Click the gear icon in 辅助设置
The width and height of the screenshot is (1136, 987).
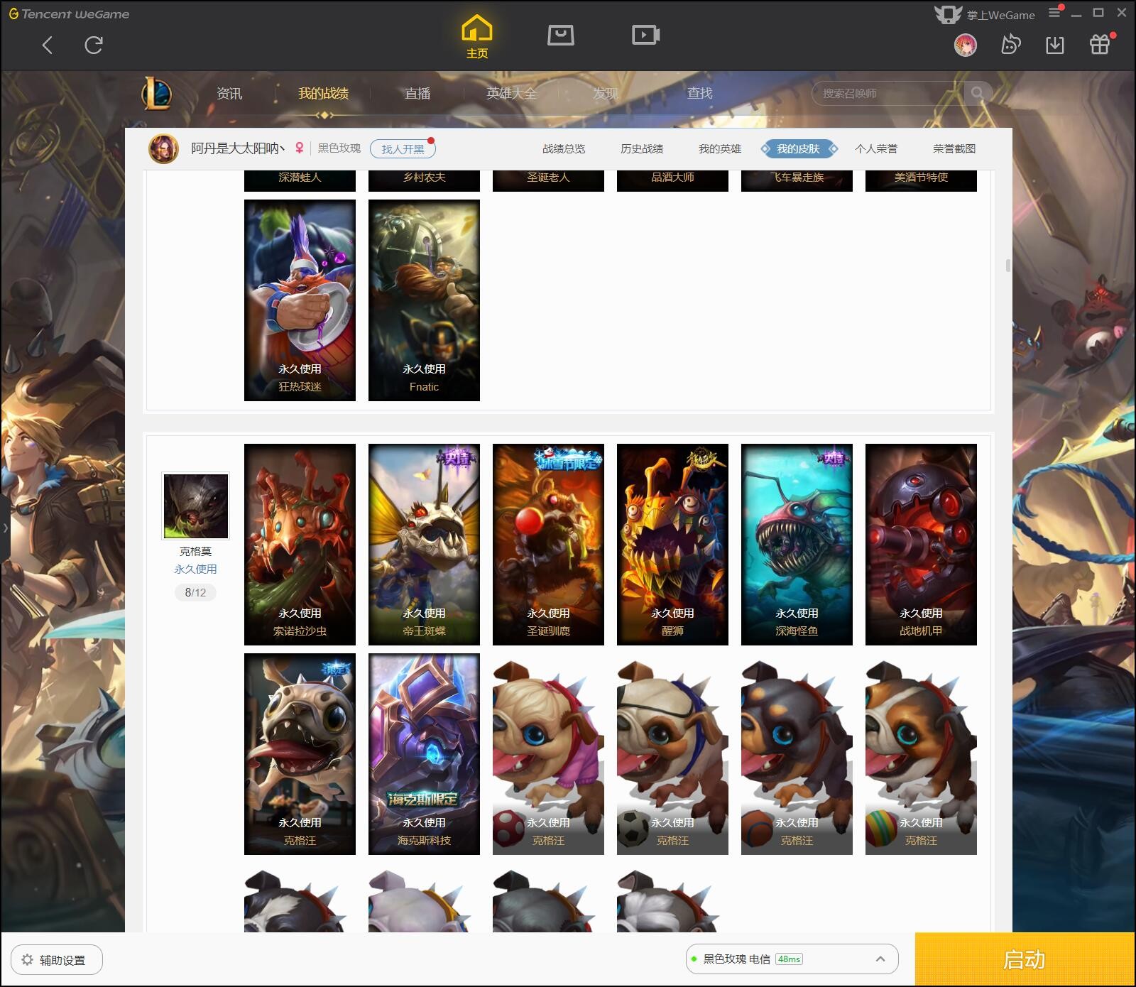(x=27, y=959)
